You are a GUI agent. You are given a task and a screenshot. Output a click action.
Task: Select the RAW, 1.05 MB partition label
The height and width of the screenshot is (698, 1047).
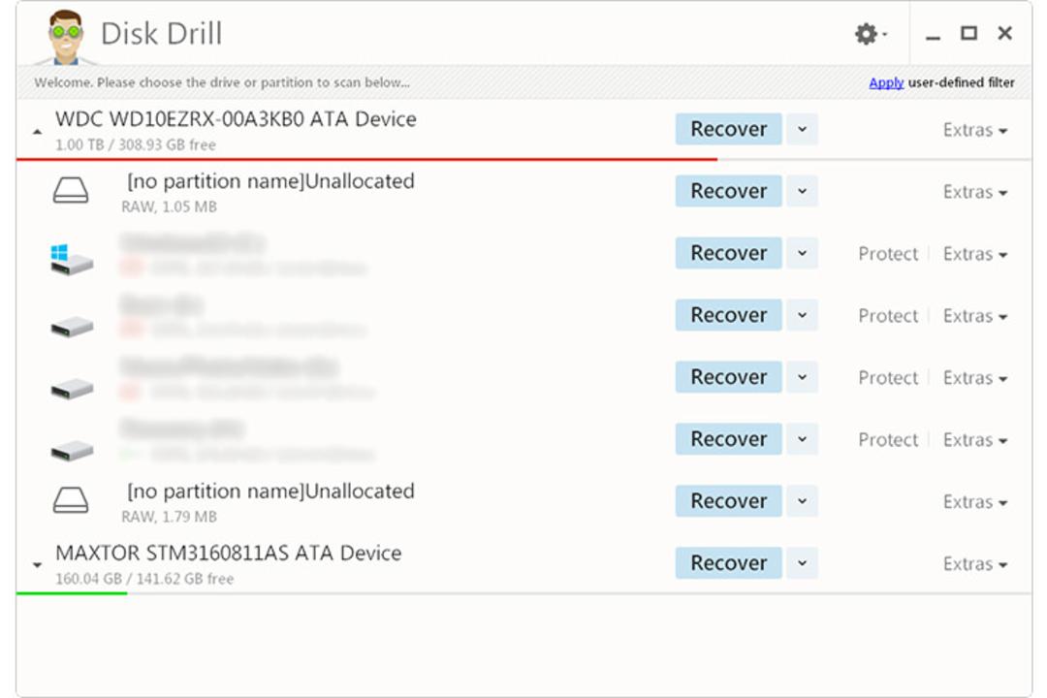coord(169,207)
